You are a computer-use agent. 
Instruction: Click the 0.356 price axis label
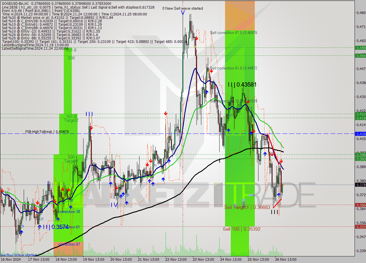pyautogui.click(x=361, y=223)
